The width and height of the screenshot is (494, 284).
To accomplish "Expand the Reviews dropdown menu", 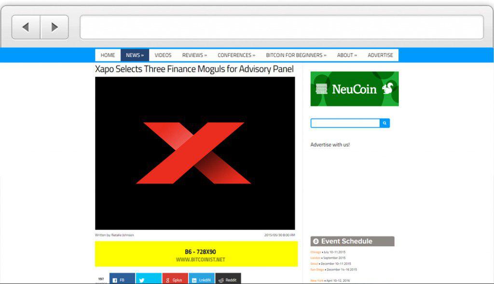I will click(x=194, y=55).
